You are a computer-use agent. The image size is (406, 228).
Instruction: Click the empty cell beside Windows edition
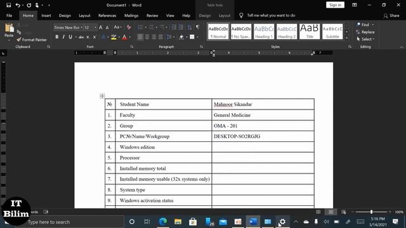(x=263, y=147)
